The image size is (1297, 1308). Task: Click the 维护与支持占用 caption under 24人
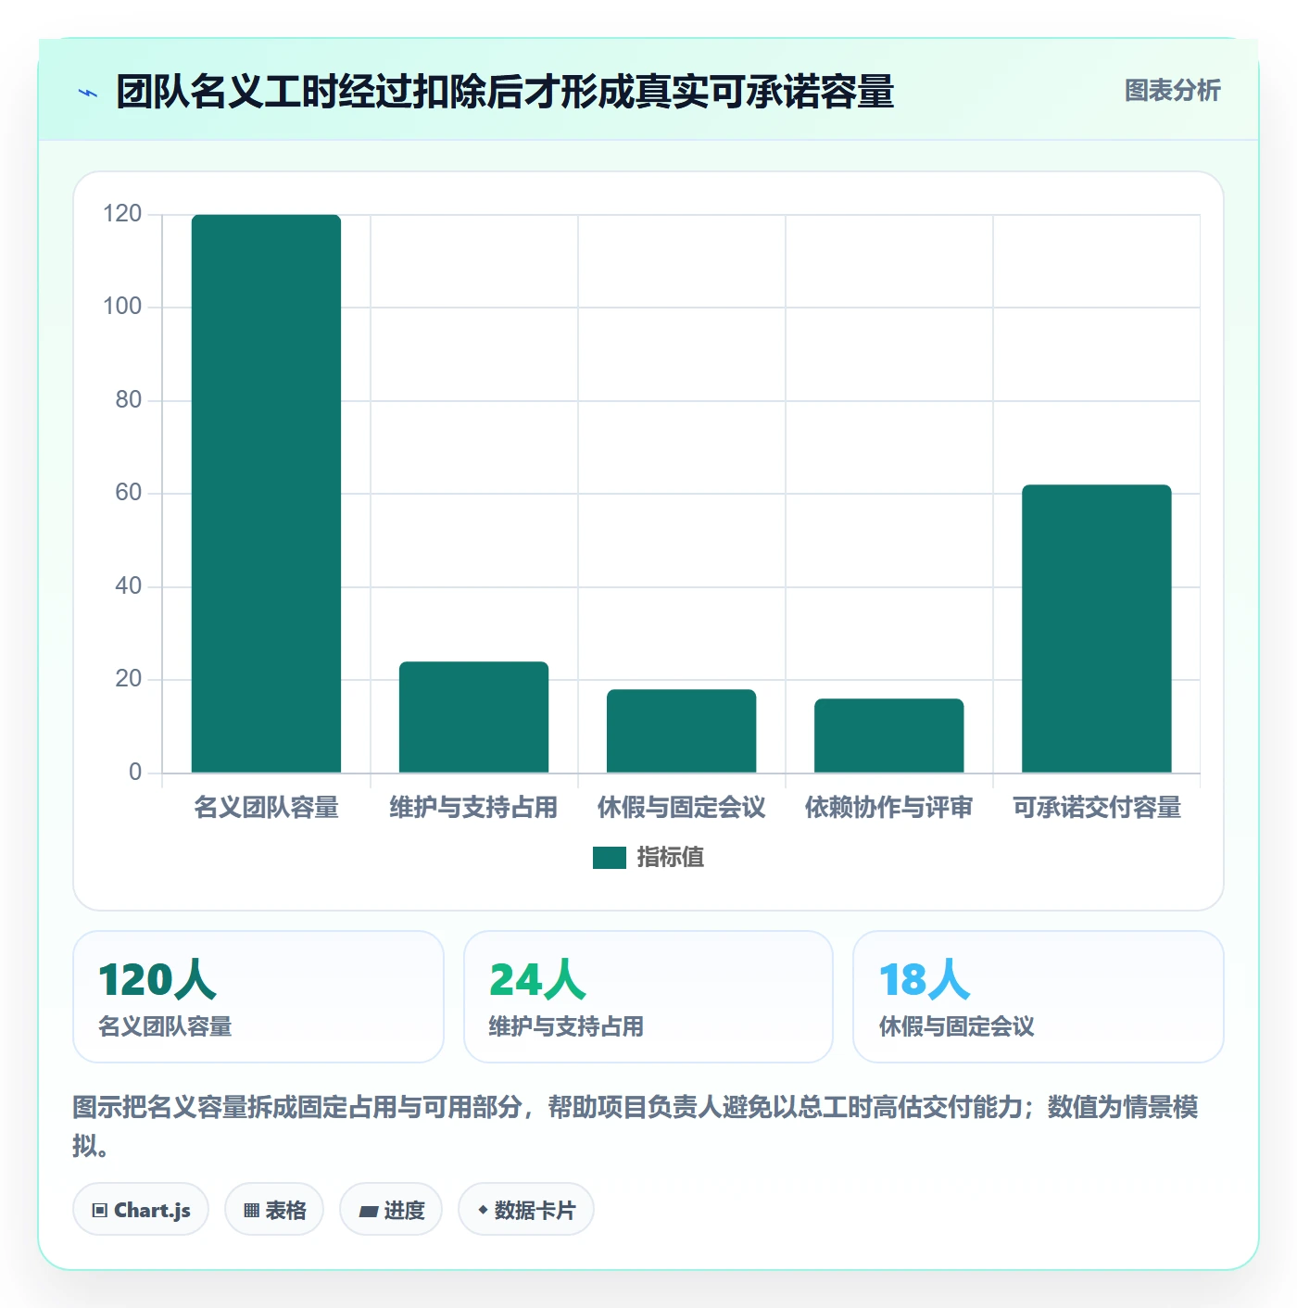click(566, 1026)
